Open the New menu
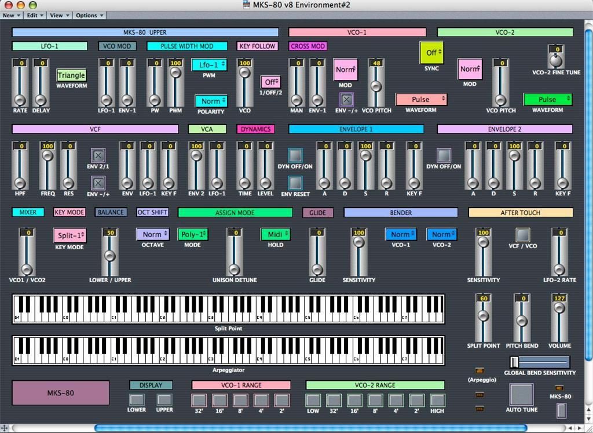Screen dimensions: 593x433 pyautogui.click(x=10, y=15)
